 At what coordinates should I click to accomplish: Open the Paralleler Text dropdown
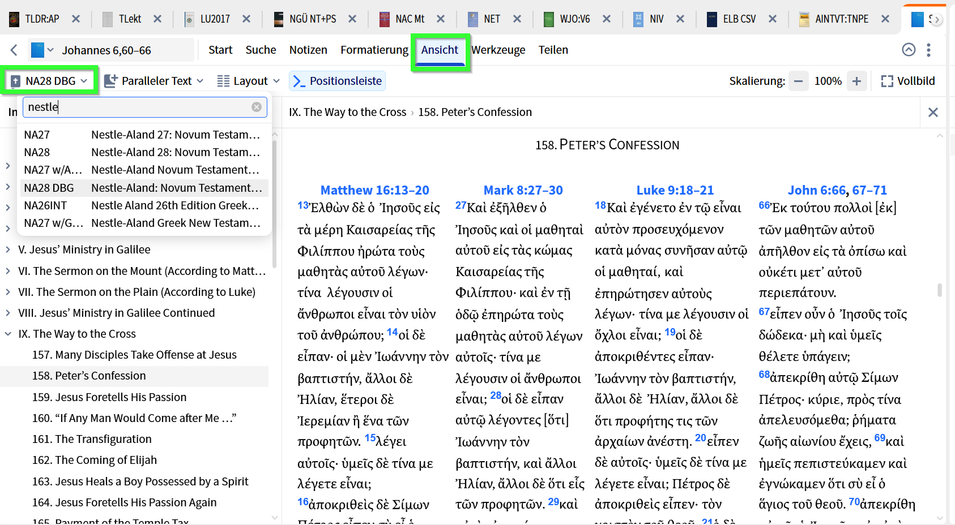click(x=154, y=81)
